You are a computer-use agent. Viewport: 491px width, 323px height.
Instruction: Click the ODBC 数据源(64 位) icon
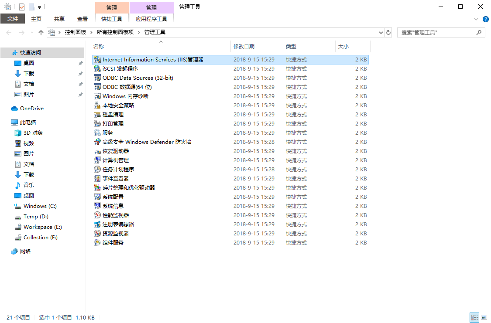[97, 87]
